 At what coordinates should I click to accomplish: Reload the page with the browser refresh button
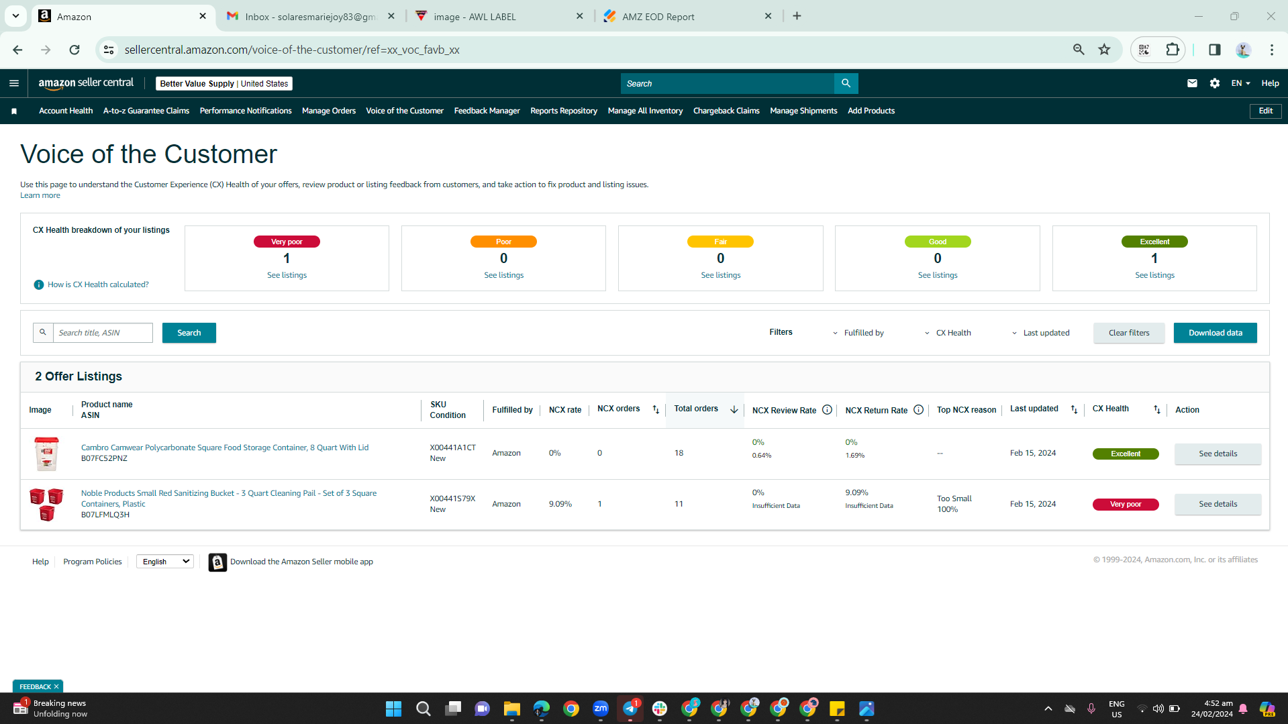pos(75,50)
